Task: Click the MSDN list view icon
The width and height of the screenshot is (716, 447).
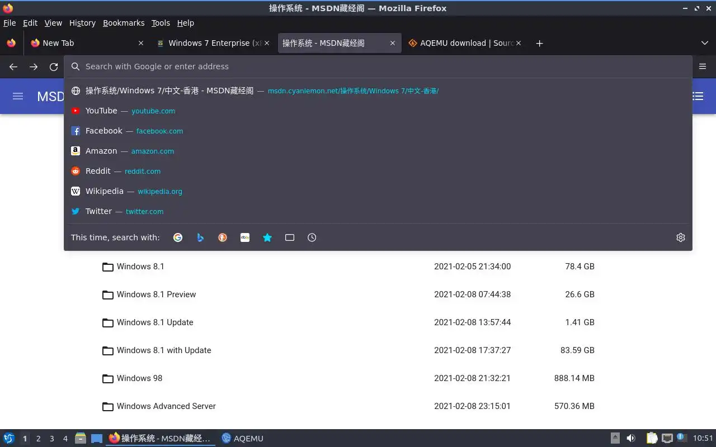Action: 698,96
